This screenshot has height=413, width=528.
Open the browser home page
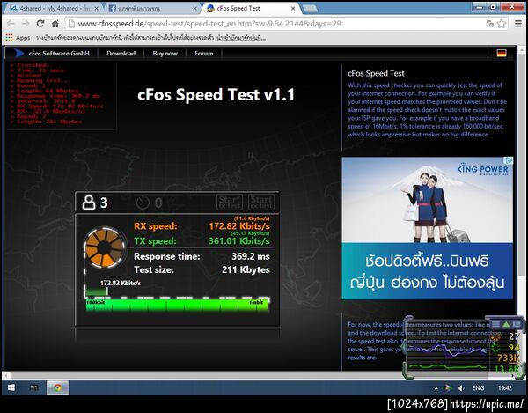pyautogui.click(x=55, y=24)
